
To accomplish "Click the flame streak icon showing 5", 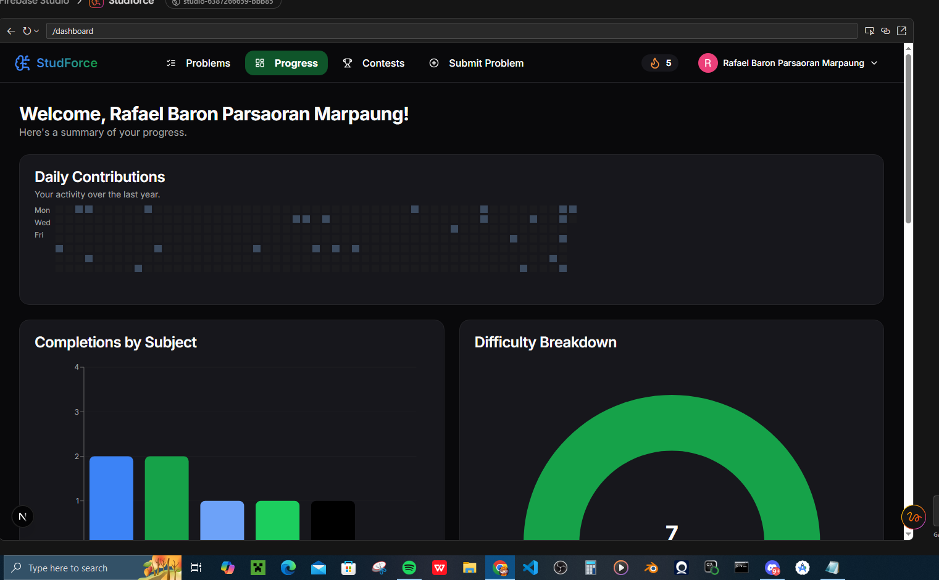I will [x=654, y=62].
